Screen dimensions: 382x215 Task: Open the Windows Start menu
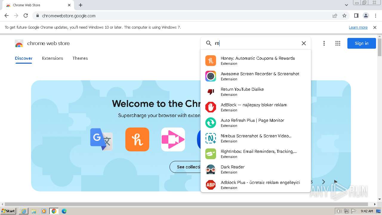point(8,211)
